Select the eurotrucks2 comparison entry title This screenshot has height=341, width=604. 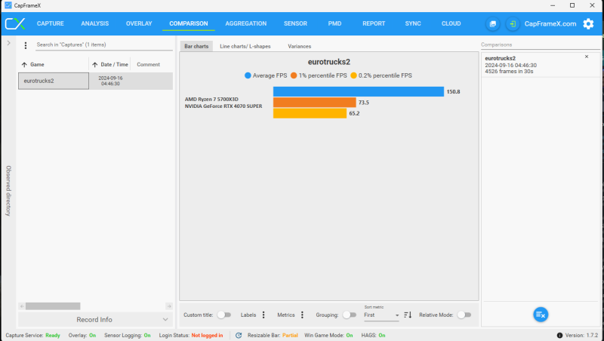[x=500, y=59]
